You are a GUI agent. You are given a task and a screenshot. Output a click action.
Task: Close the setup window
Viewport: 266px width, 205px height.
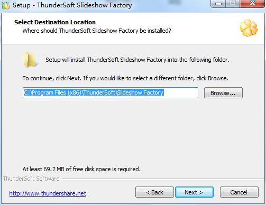coord(252,3)
